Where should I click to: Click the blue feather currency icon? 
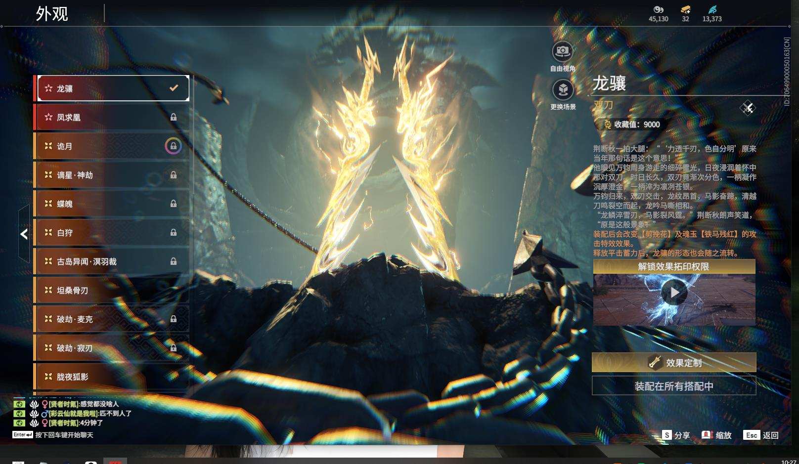(712, 9)
